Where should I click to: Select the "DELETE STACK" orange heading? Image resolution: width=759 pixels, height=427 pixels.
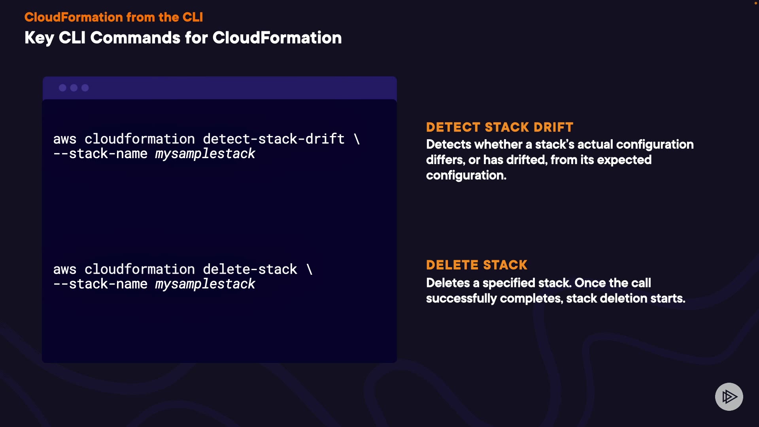[477, 265]
